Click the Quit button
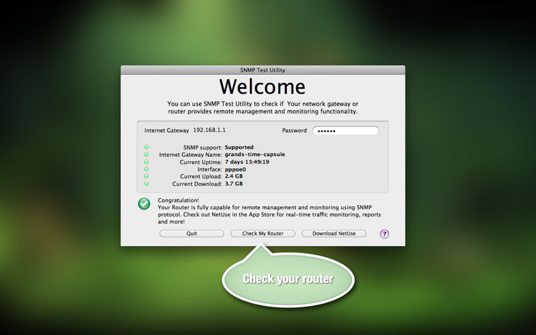The height and width of the screenshot is (335, 536). (192, 233)
